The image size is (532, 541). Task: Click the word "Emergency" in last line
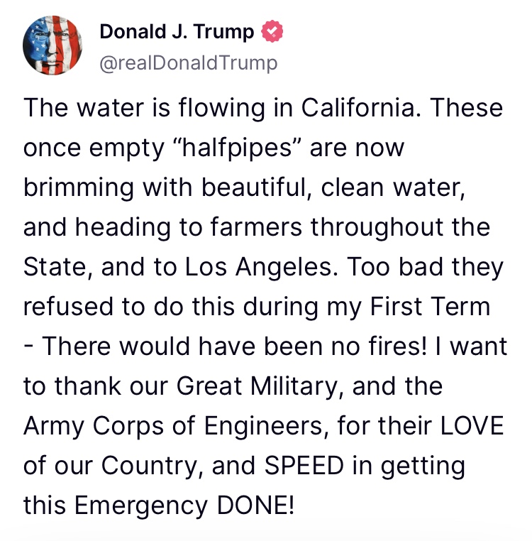pyautogui.click(x=141, y=506)
